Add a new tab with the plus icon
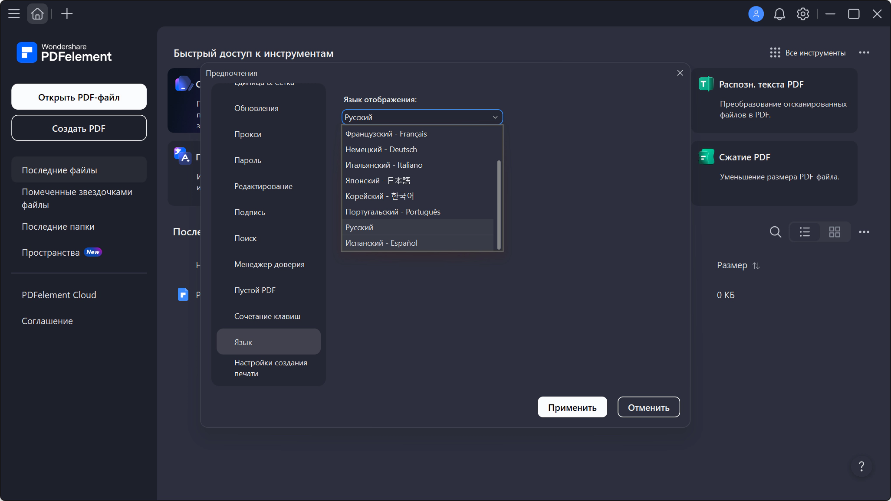The image size is (891, 501). [67, 14]
